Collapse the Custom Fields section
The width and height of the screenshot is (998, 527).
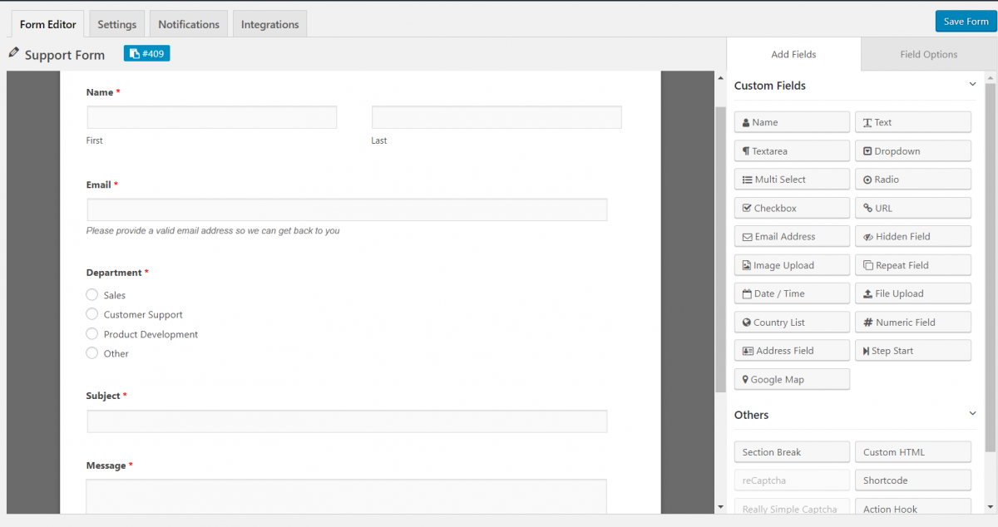[x=972, y=84]
